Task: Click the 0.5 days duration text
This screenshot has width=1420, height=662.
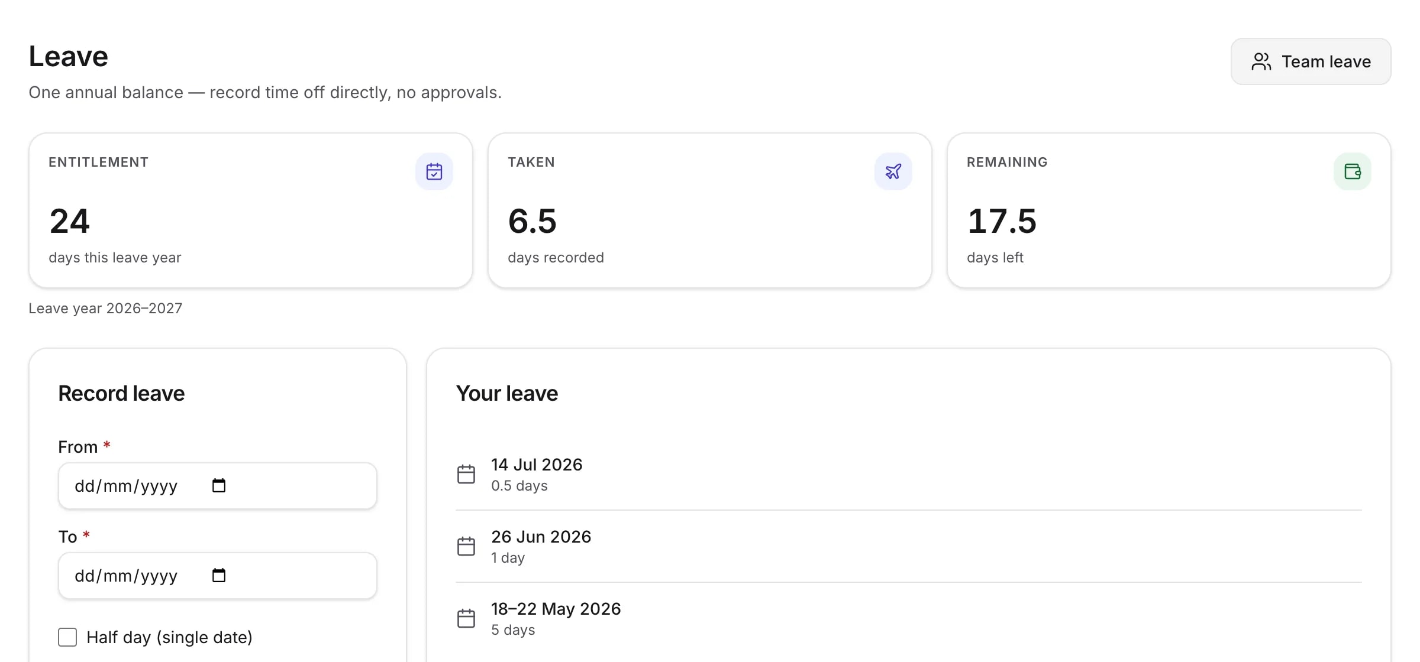Action: point(519,486)
